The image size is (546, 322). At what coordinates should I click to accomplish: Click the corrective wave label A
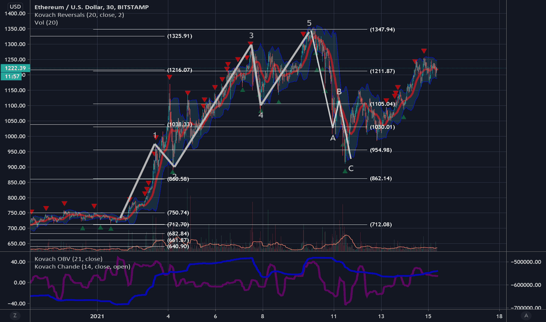(x=333, y=138)
